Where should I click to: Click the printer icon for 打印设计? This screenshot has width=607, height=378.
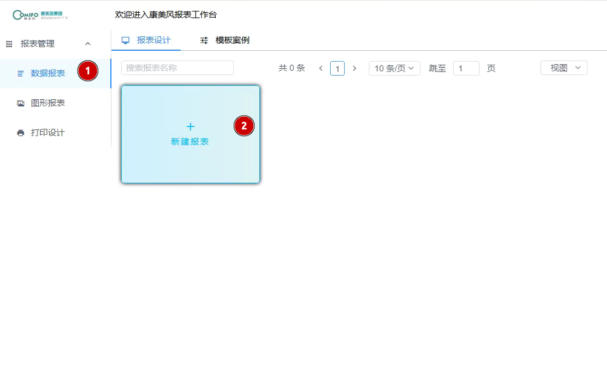[21, 133]
